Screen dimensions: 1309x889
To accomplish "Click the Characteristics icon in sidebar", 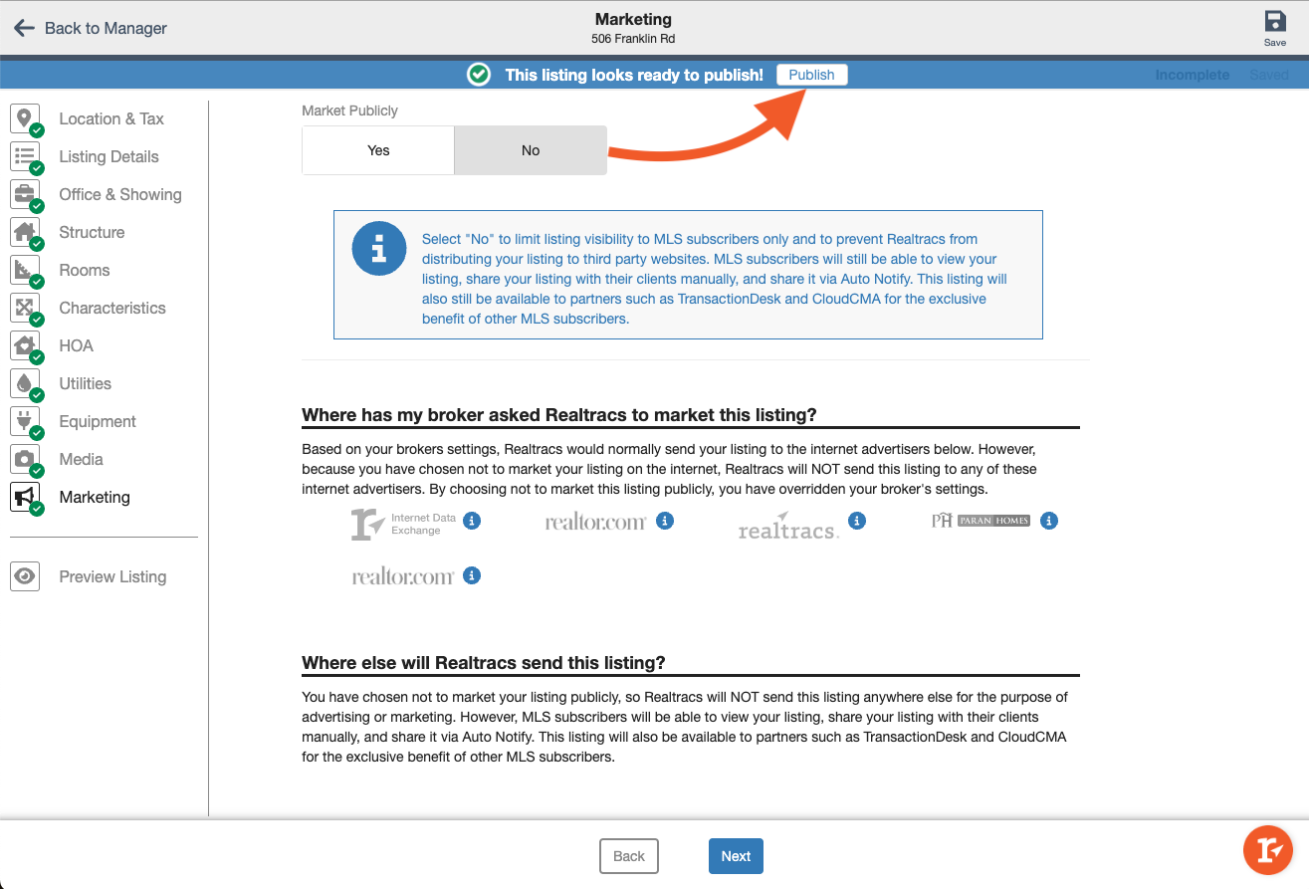I will (25, 308).
